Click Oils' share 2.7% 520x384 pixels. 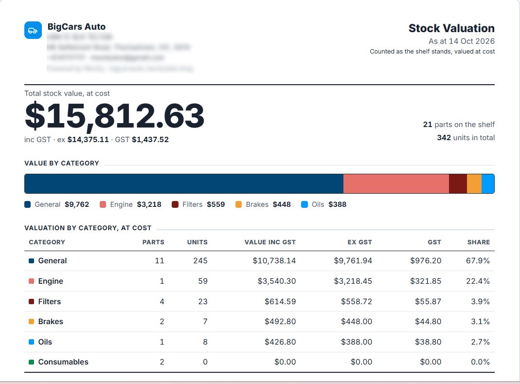[x=481, y=342]
